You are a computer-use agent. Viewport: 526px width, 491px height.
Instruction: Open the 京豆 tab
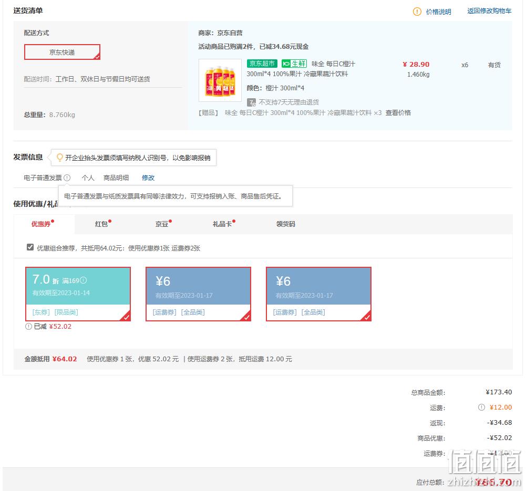click(162, 224)
